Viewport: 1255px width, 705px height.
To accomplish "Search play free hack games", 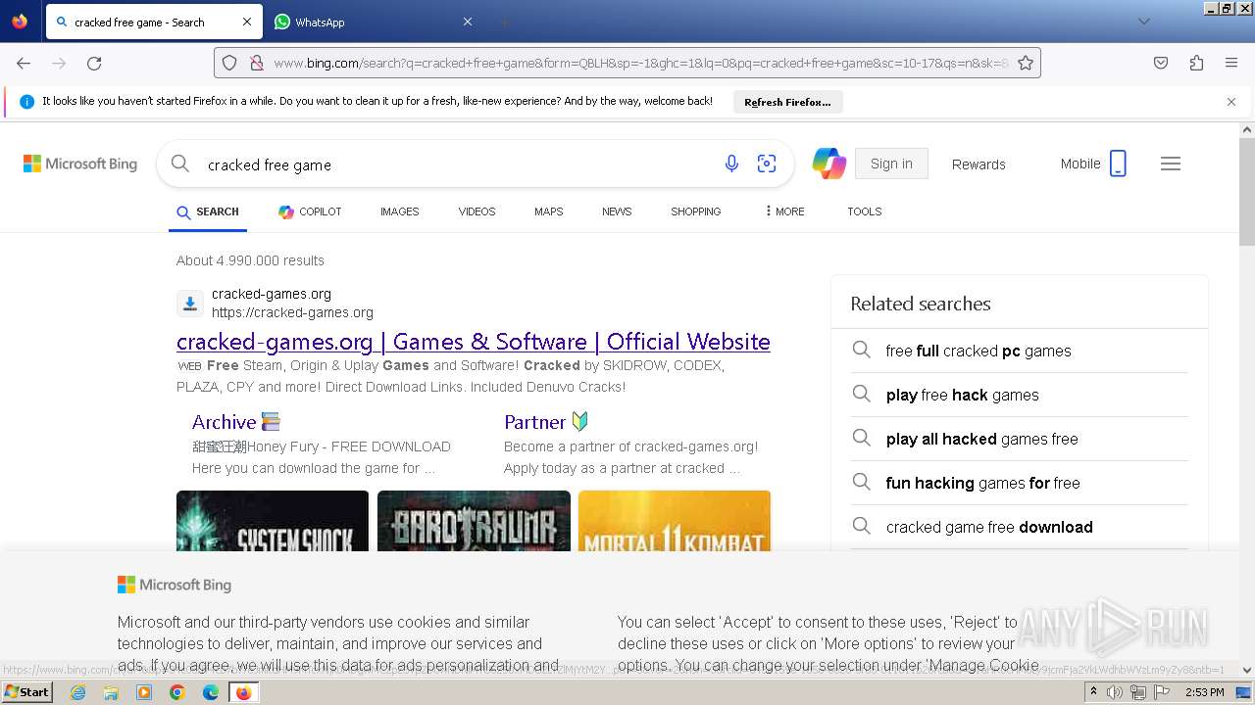I will click(x=1020, y=395).
